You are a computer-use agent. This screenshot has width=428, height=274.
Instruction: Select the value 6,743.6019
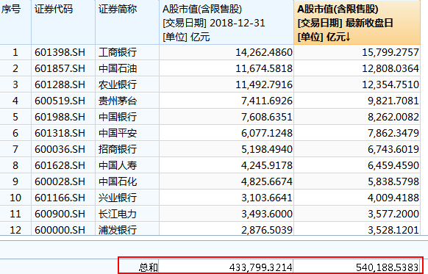[393, 149]
